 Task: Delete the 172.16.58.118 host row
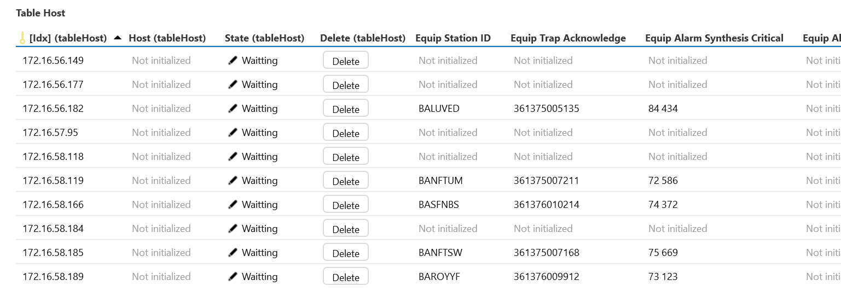click(x=346, y=157)
